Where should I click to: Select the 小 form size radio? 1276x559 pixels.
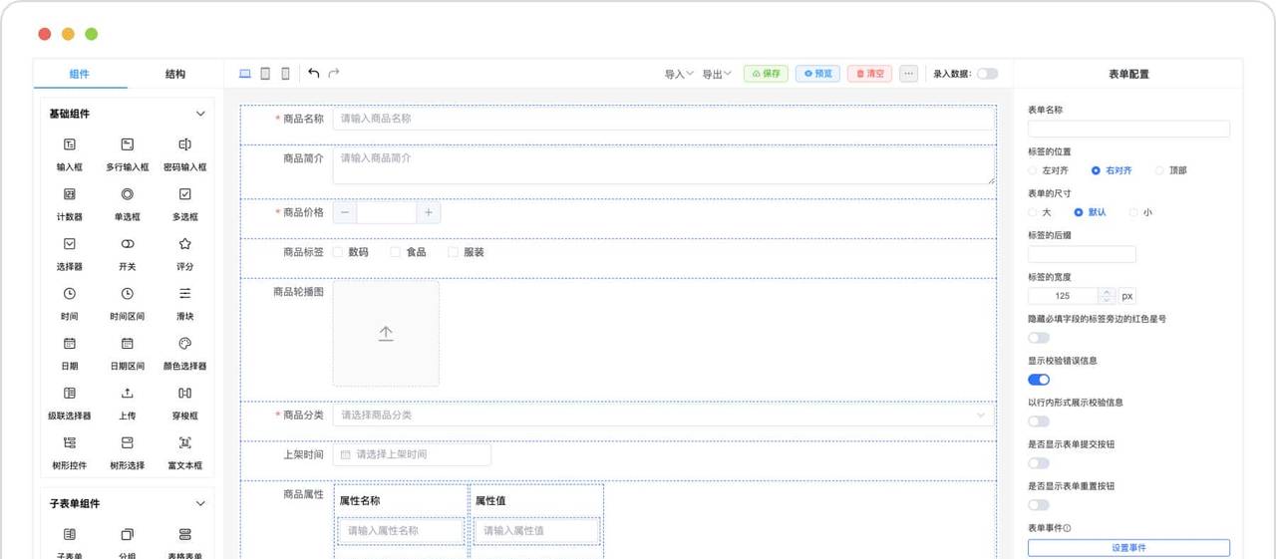pyautogui.click(x=1133, y=212)
